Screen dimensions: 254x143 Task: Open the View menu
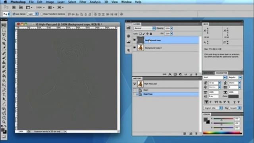click(115, 2)
